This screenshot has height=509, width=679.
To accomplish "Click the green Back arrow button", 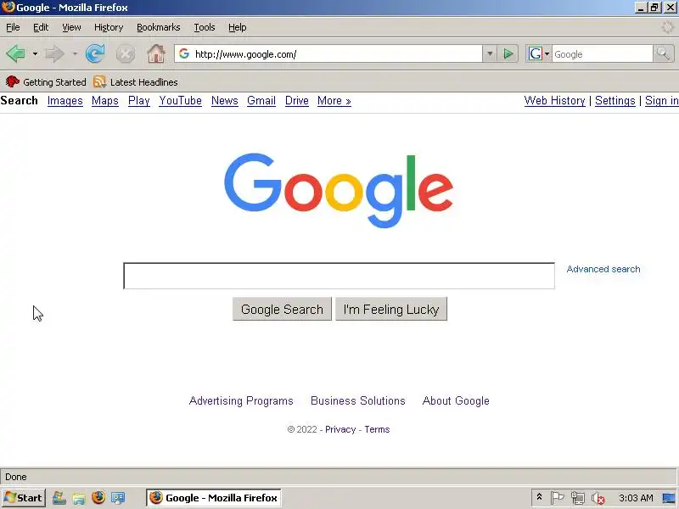I will [15, 54].
